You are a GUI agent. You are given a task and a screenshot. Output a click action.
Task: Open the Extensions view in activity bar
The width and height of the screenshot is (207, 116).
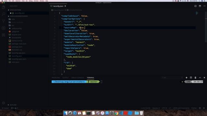coord(4,35)
